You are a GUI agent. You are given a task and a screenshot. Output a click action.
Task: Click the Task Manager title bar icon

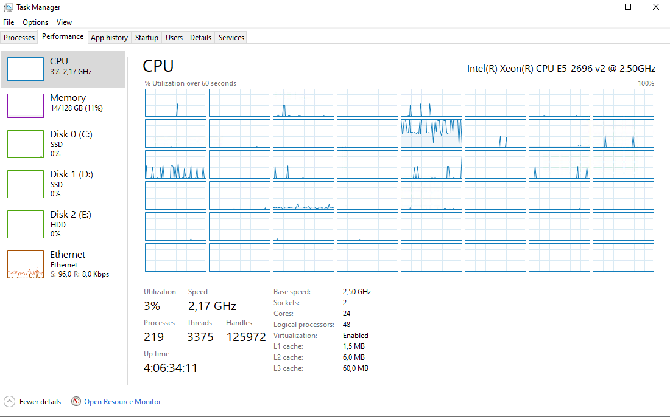[x=8, y=7]
